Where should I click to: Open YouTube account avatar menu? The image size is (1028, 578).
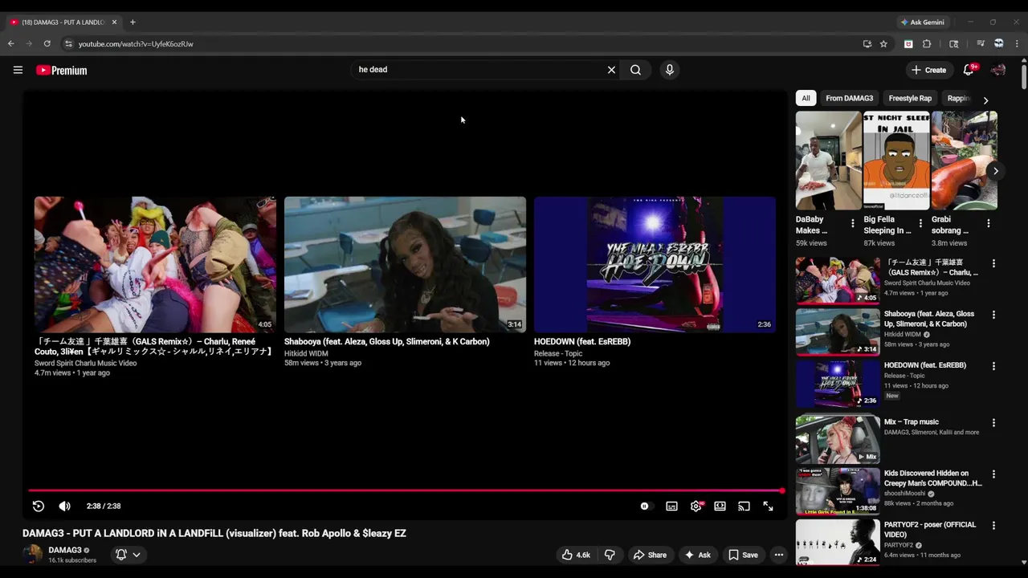coord(998,70)
